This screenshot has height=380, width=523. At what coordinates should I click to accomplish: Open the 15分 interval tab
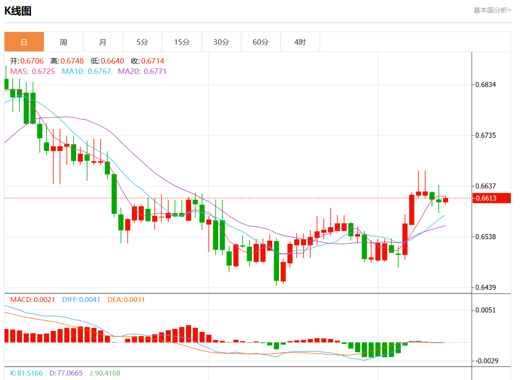point(182,42)
